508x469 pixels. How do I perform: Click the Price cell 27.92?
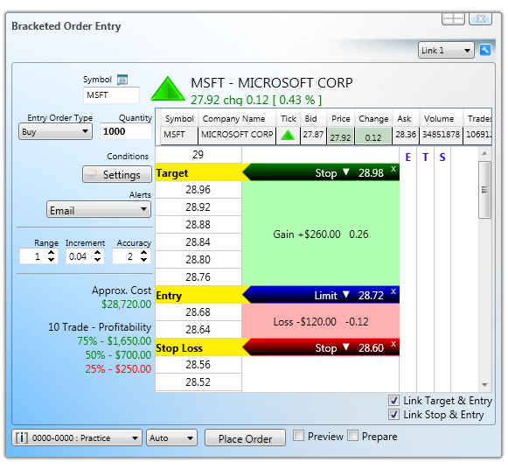point(340,136)
